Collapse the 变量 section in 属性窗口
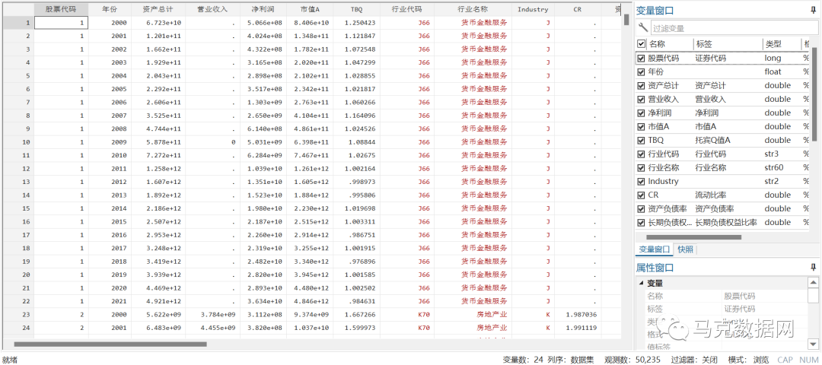The height and width of the screenshot is (365, 822). pyautogui.click(x=641, y=284)
